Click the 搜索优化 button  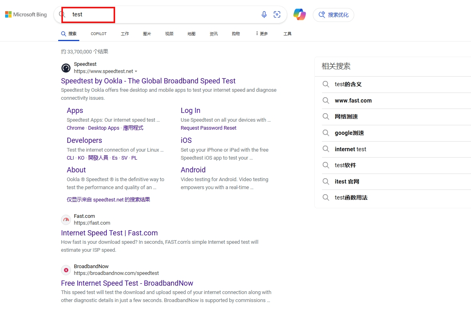tap(334, 15)
